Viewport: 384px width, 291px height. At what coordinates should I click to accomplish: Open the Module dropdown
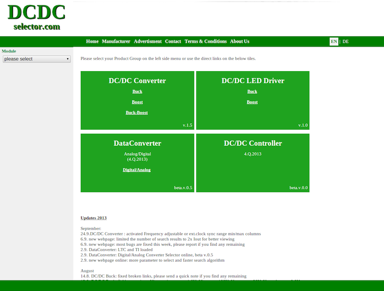[37, 59]
